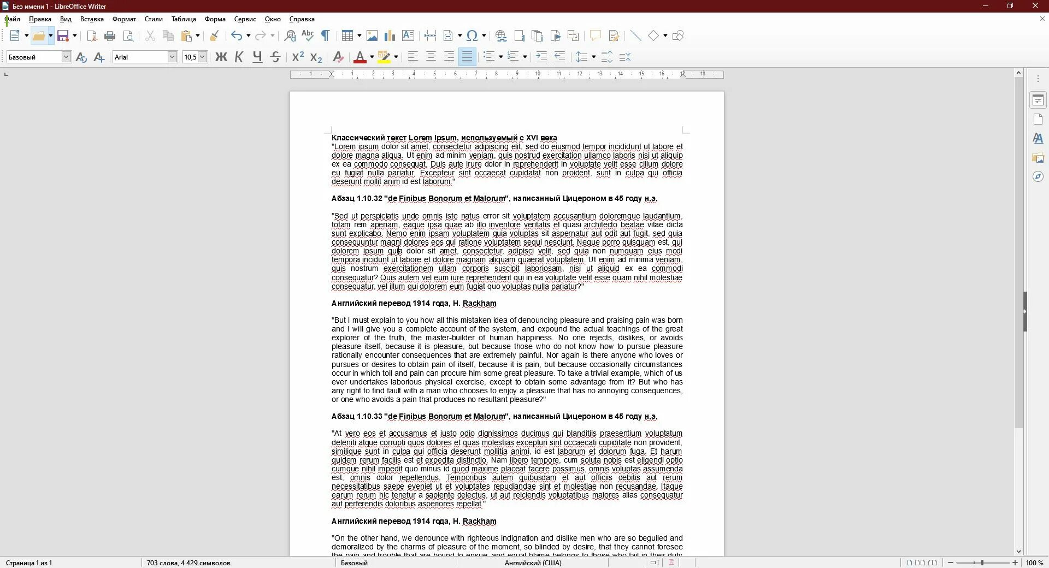
Task: Click zoom in plus button
Action: coord(1015,563)
